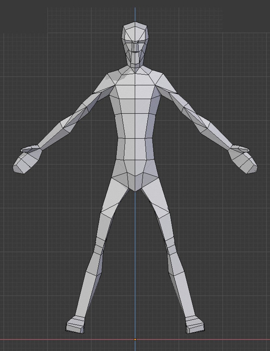The width and height of the screenshot is (270, 351).
Task: Select the humanoid mesh by its head
Action: point(135,44)
